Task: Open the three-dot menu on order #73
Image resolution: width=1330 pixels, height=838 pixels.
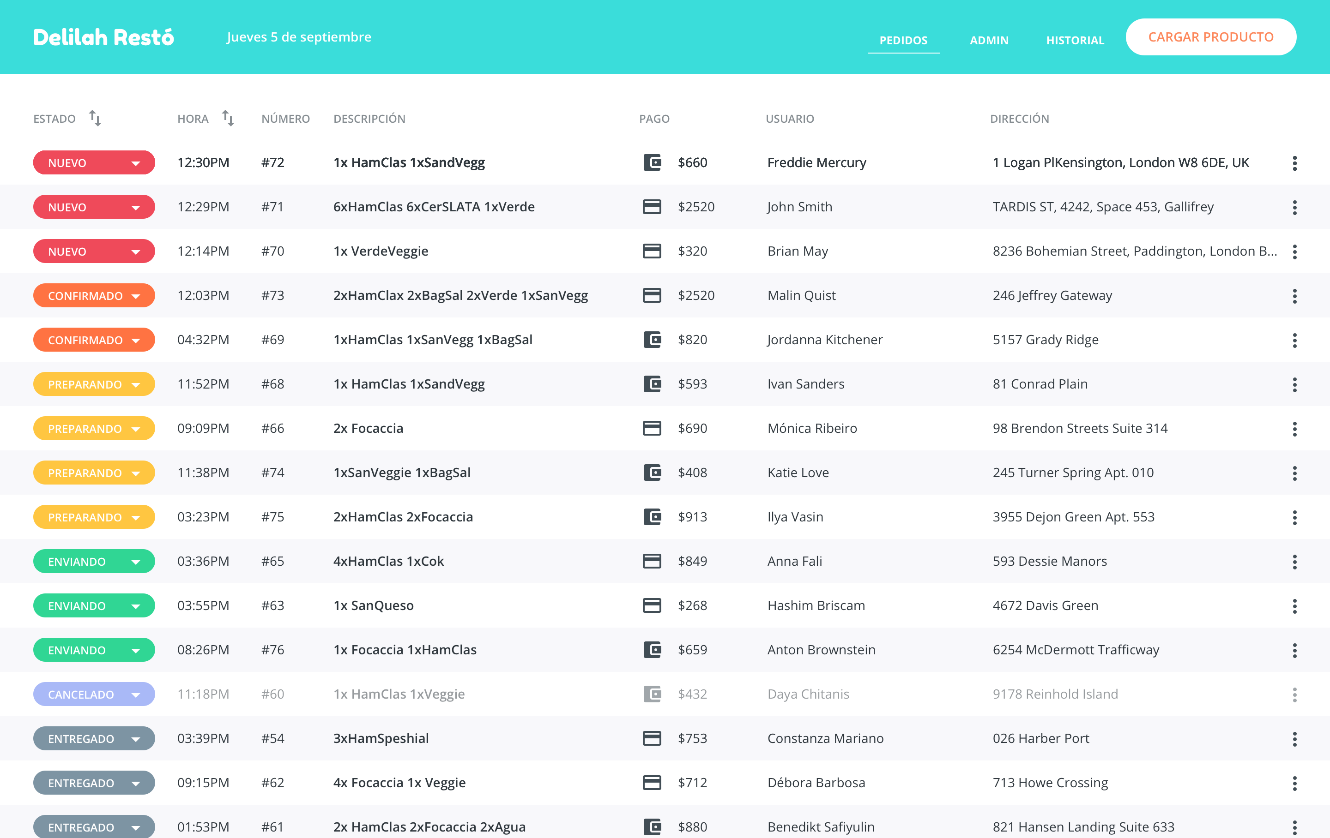Action: (1294, 296)
